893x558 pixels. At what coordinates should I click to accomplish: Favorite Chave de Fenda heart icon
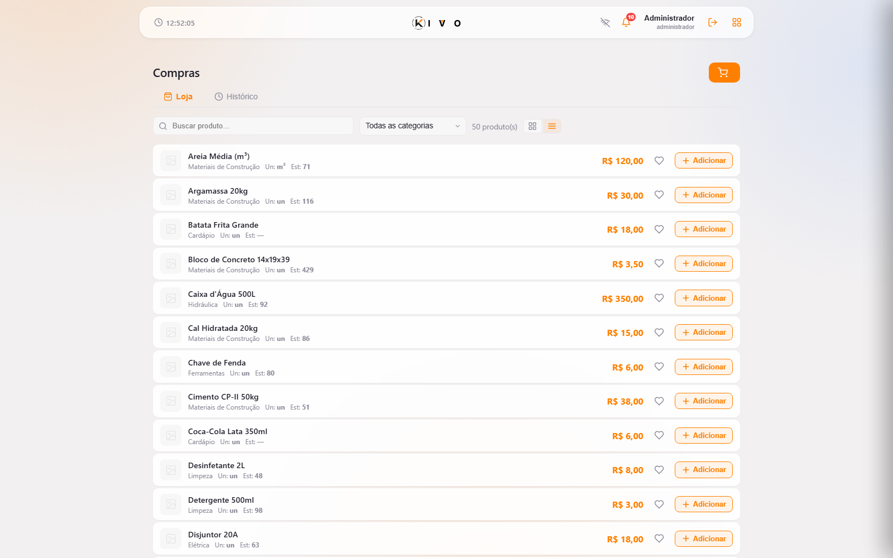pos(659,367)
